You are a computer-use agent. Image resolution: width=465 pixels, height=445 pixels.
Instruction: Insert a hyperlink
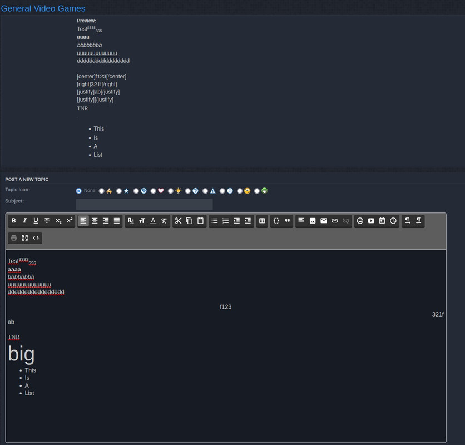tap(334, 221)
